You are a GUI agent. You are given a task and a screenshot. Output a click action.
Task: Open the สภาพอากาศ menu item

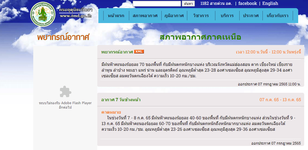point(145,16)
